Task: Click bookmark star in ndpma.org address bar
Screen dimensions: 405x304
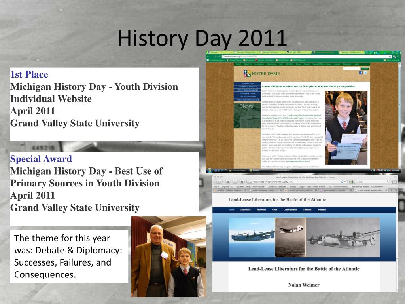Action: [390, 56]
